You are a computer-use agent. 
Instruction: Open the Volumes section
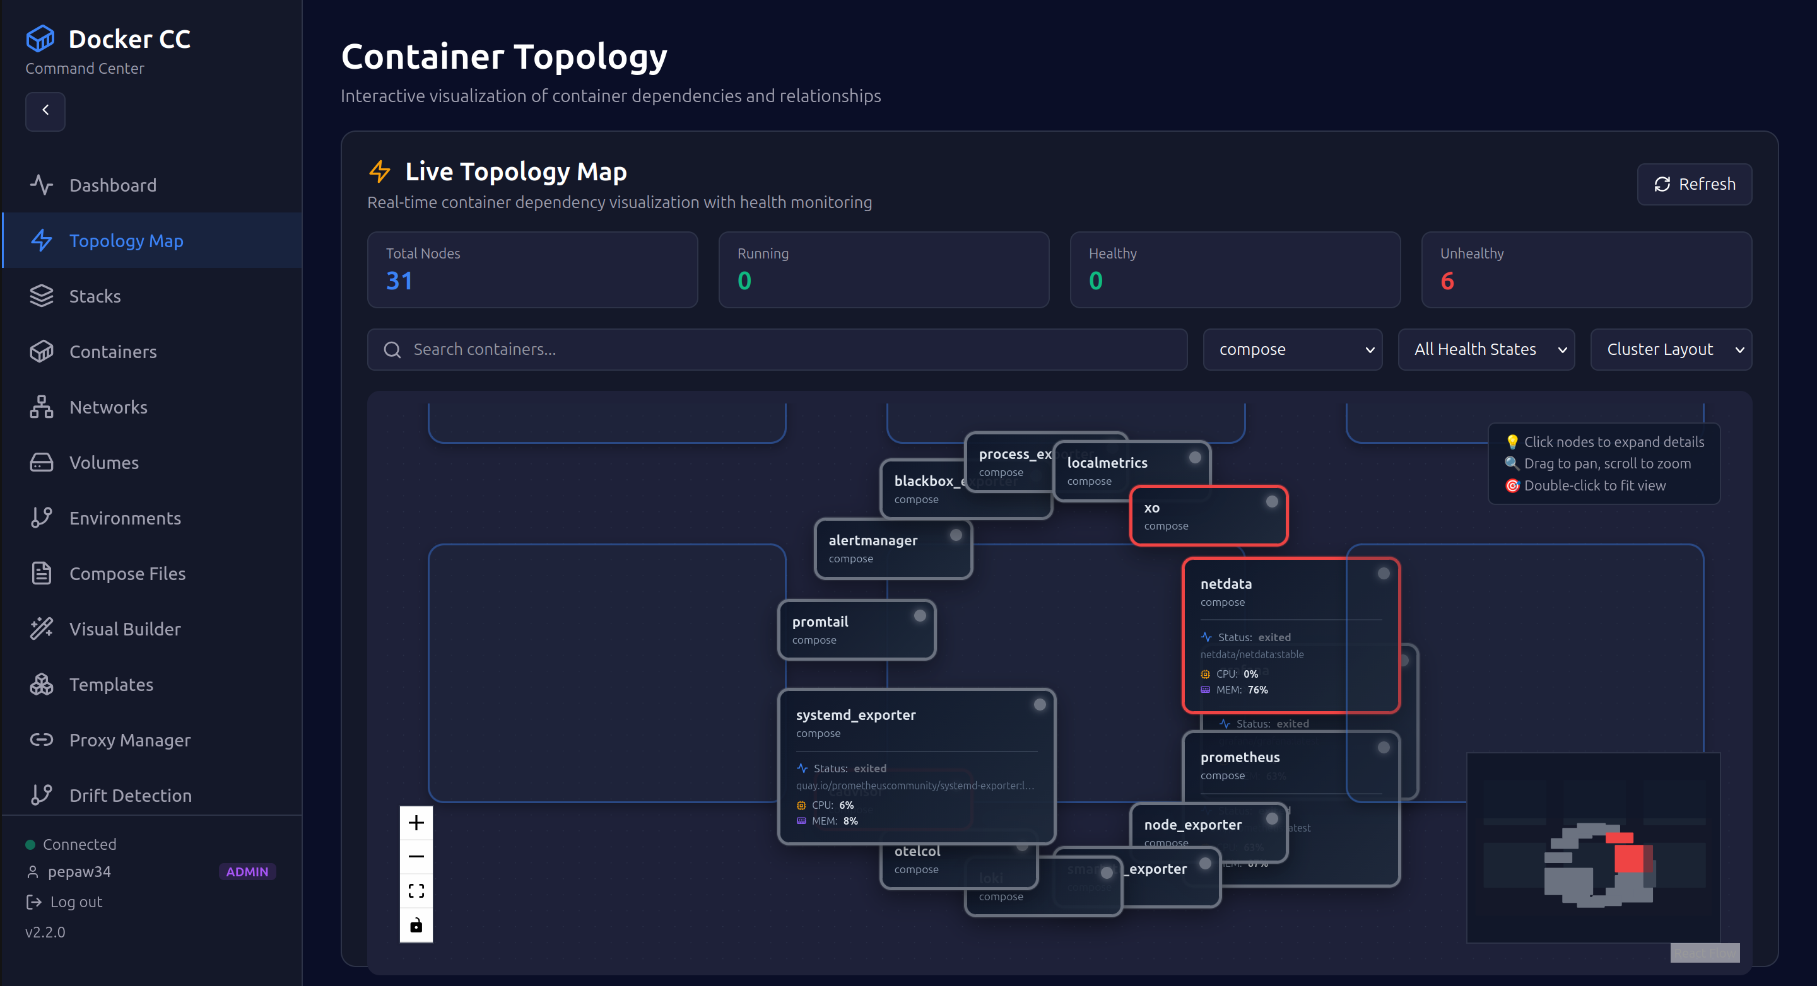pos(103,462)
